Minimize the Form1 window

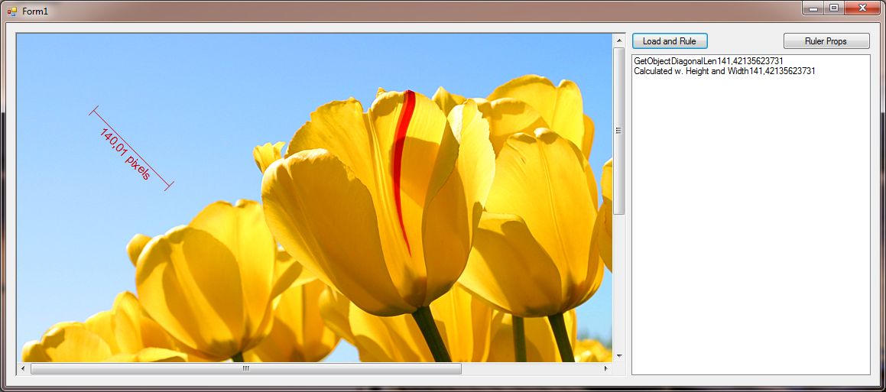point(813,8)
